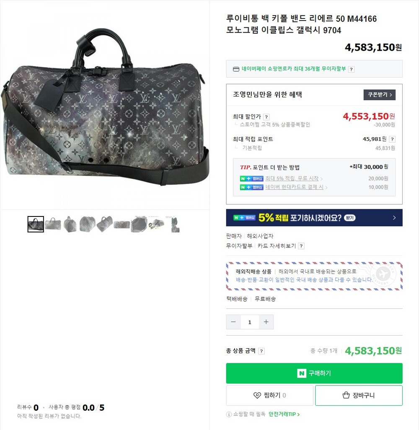The width and height of the screenshot is (419, 430).
Task: Select the first bag thumbnail image
Action: click(x=36, y=224)
